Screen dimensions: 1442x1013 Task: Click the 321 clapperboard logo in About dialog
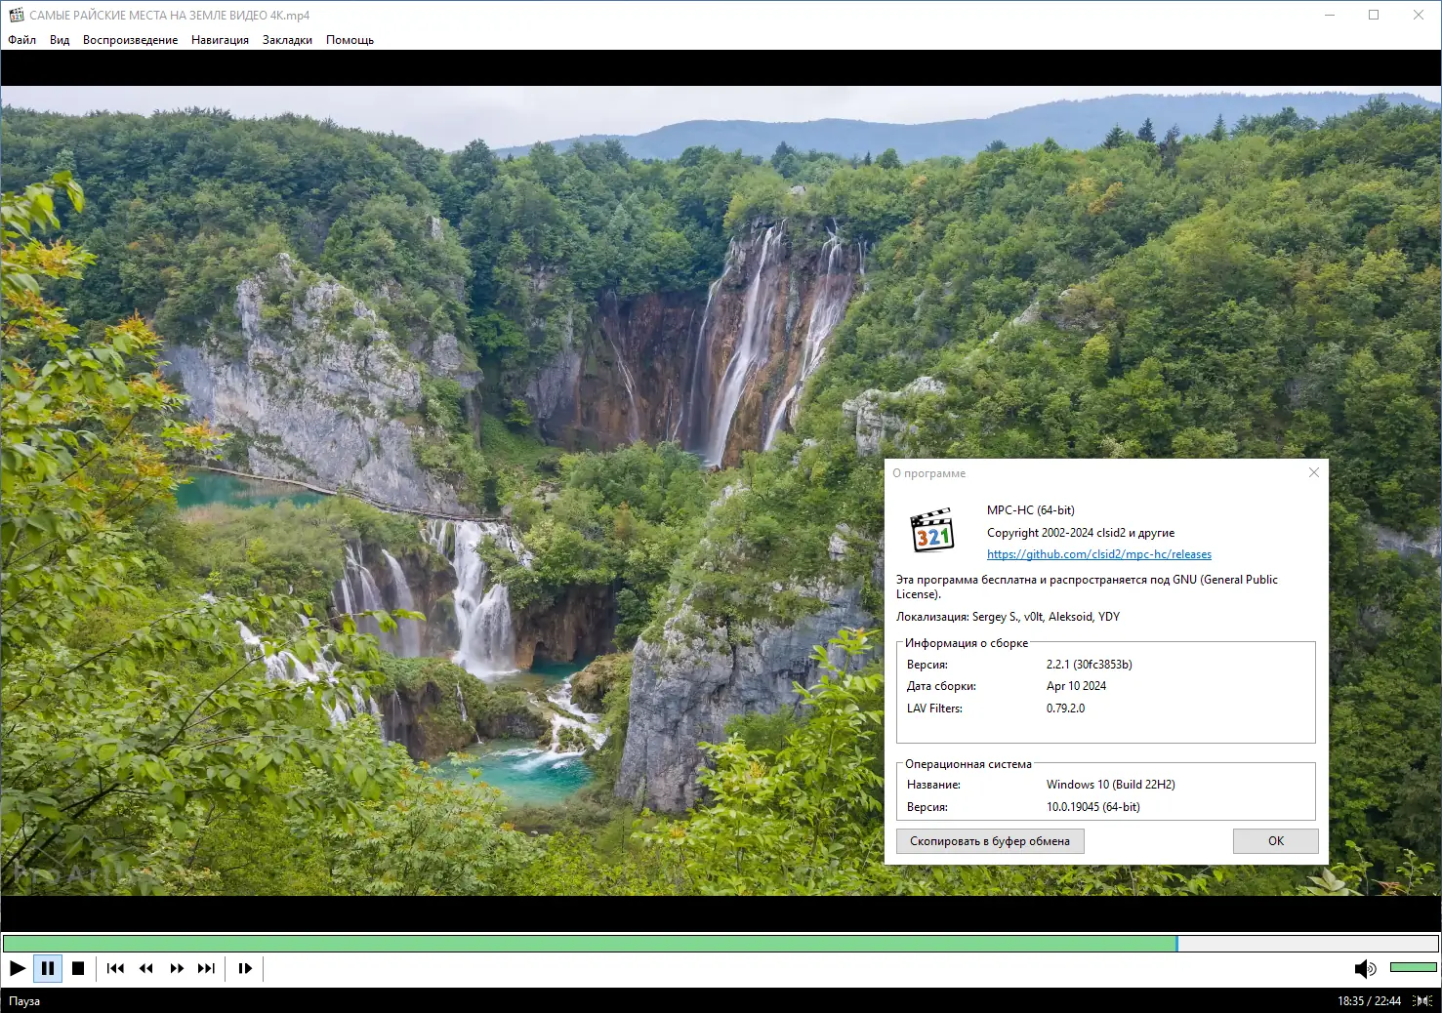(x=932, y=531)
